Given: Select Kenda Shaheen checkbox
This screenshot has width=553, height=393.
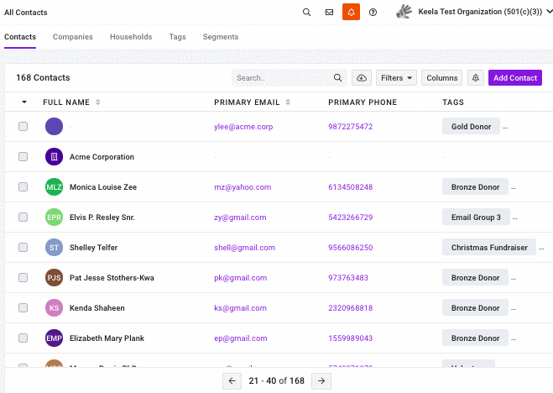Looking at the screenshot, I should click(23, 308).
